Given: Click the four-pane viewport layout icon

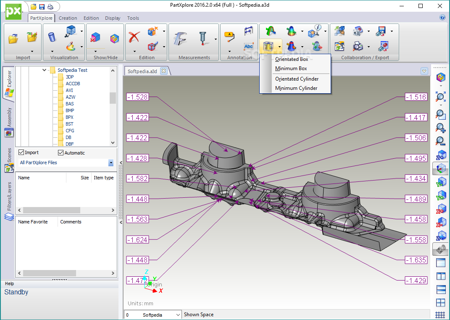Looking at the screenshot, I should 441,302.
